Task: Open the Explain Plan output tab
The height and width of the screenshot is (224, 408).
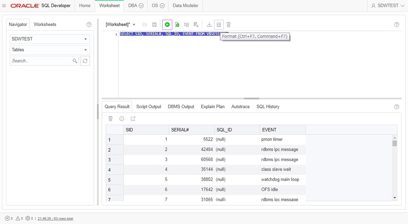Action: coord(213,107)
